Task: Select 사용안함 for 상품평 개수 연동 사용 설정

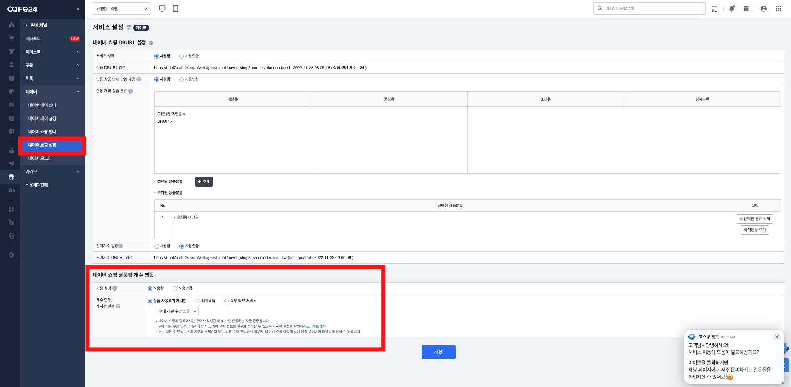Action: (x=175, y=288)
